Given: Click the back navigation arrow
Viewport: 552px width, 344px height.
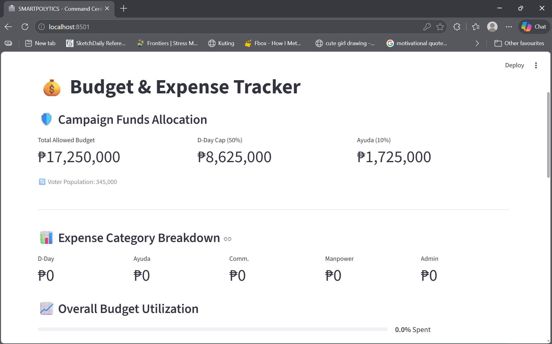Looking at the screenshot, I should (8, 27).
